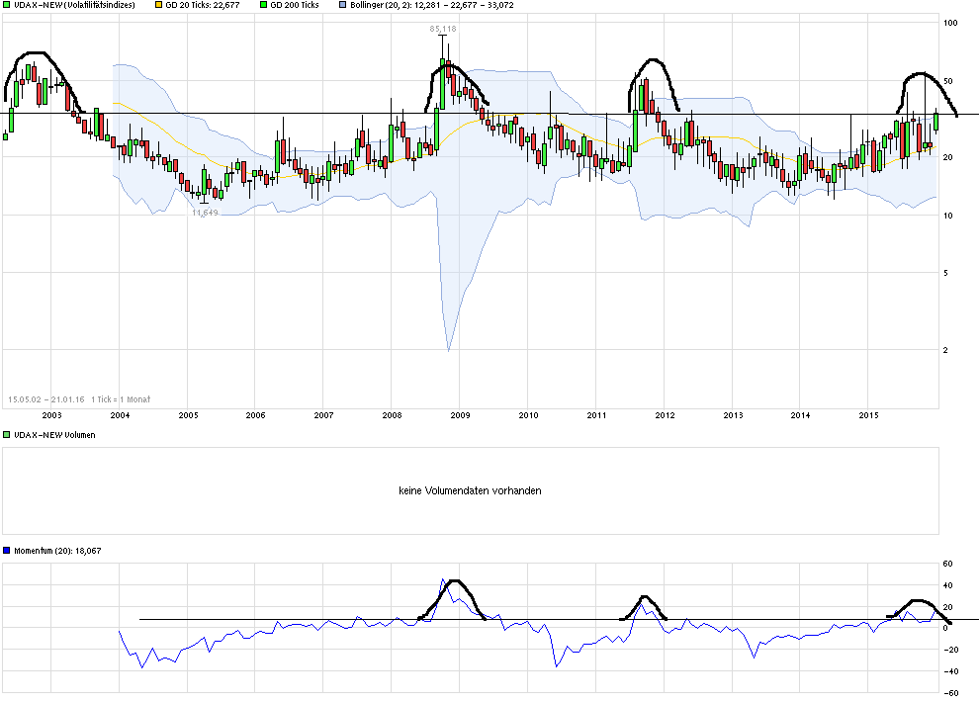Select the 2008 label on the time axis

click(393, 415)
